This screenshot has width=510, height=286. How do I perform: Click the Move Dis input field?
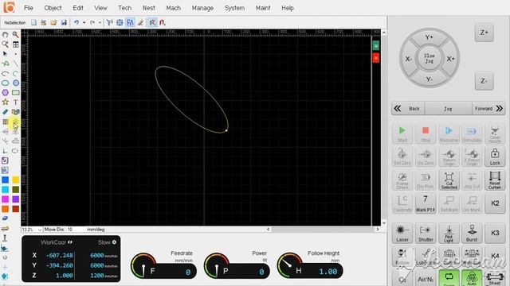click(x=76, y=230)
